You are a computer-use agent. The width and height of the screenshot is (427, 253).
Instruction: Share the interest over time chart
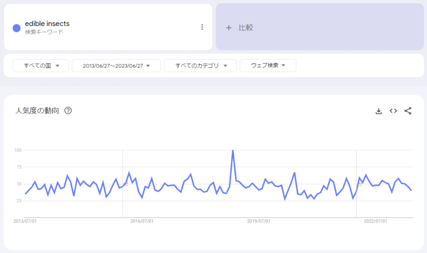tap(408, 111)
